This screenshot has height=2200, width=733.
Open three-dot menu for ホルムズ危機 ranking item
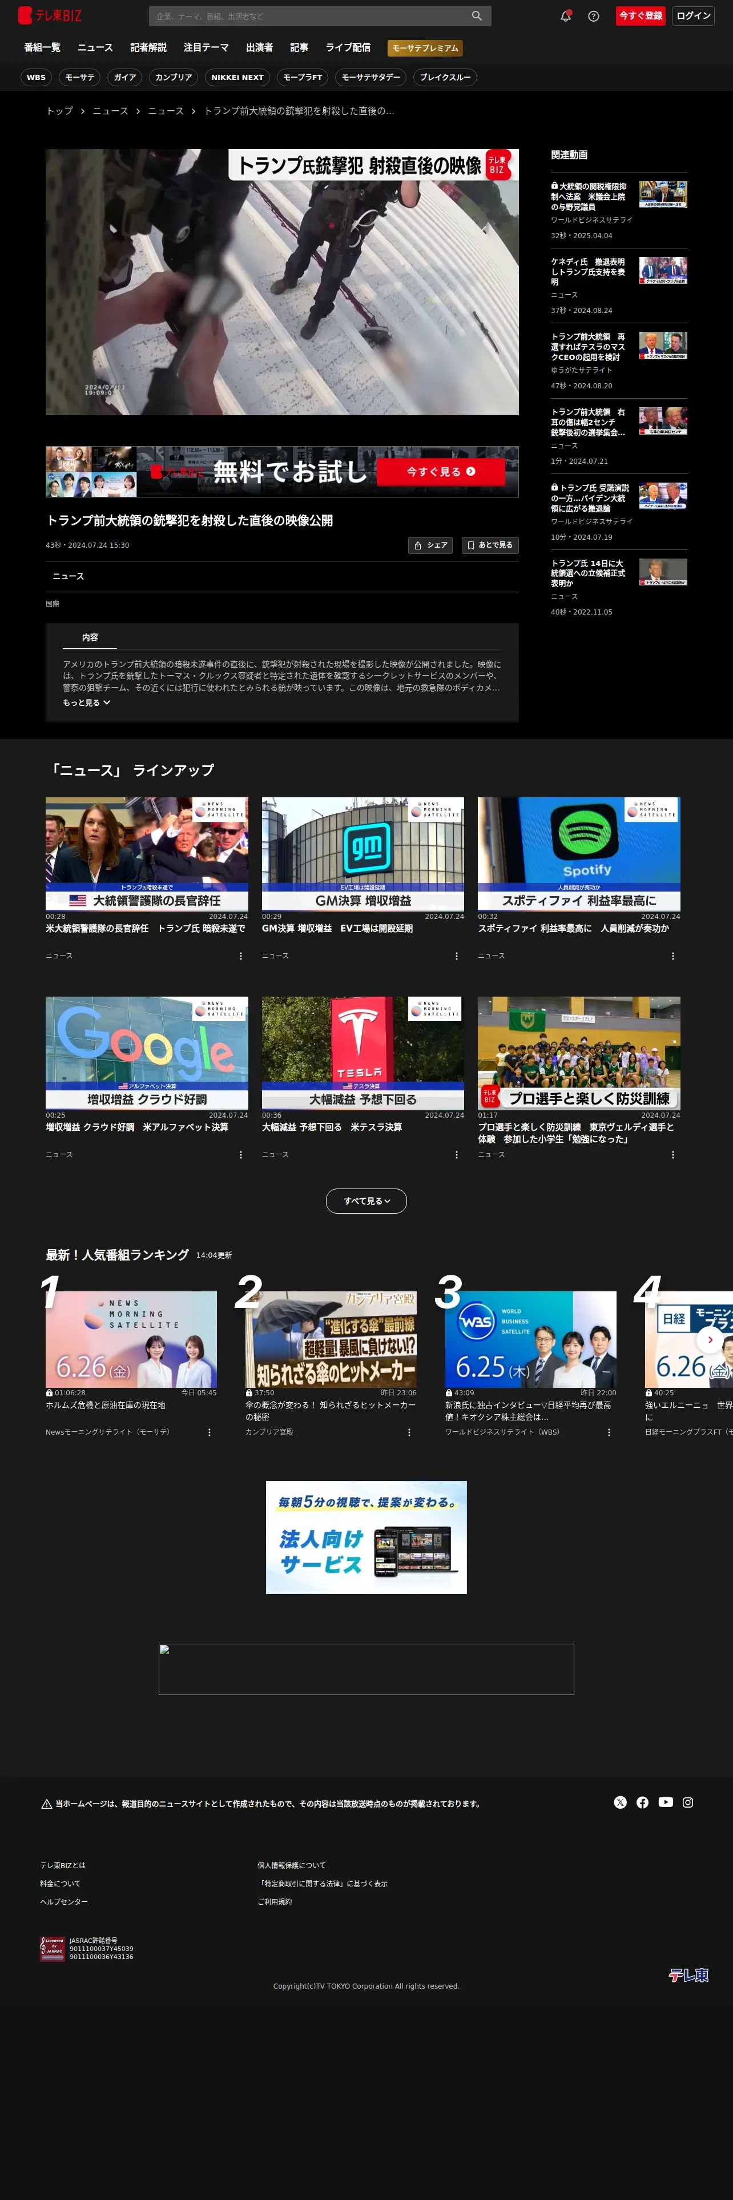[x=209, y=1432]
